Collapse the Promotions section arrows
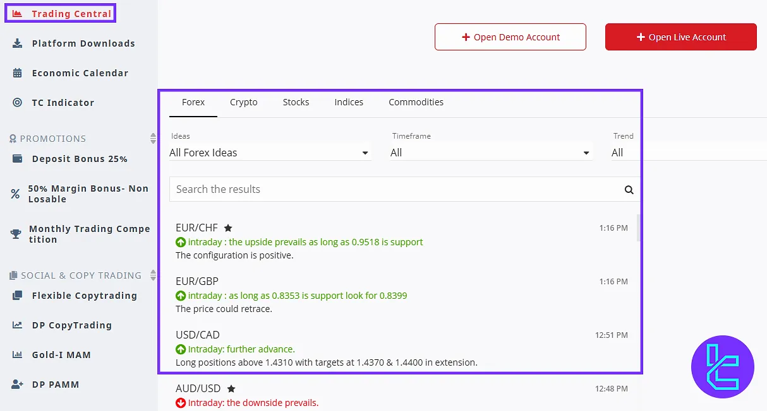767x411 pixels. (x=152, y=138)
